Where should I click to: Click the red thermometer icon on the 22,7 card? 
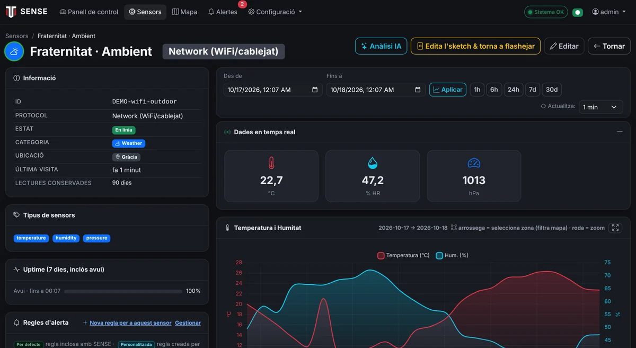point(271,163)
